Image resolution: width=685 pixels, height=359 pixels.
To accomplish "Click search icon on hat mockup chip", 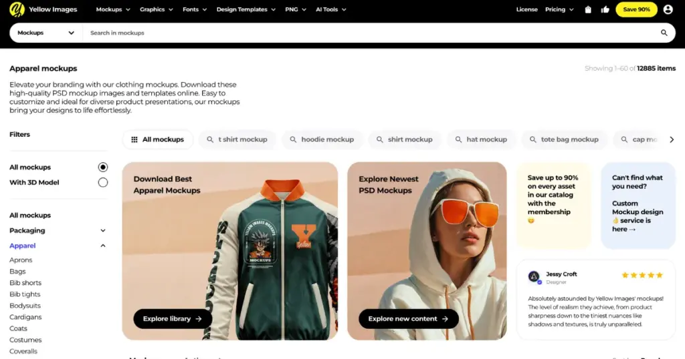I will point(458,139).
